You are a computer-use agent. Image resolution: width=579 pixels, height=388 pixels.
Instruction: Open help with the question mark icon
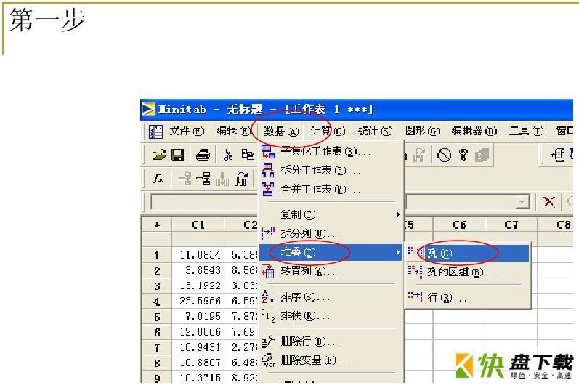463,155
